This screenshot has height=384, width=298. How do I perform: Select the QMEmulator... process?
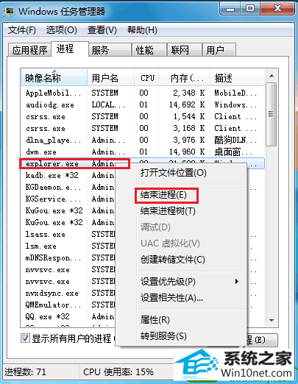(x=53, y=305)
